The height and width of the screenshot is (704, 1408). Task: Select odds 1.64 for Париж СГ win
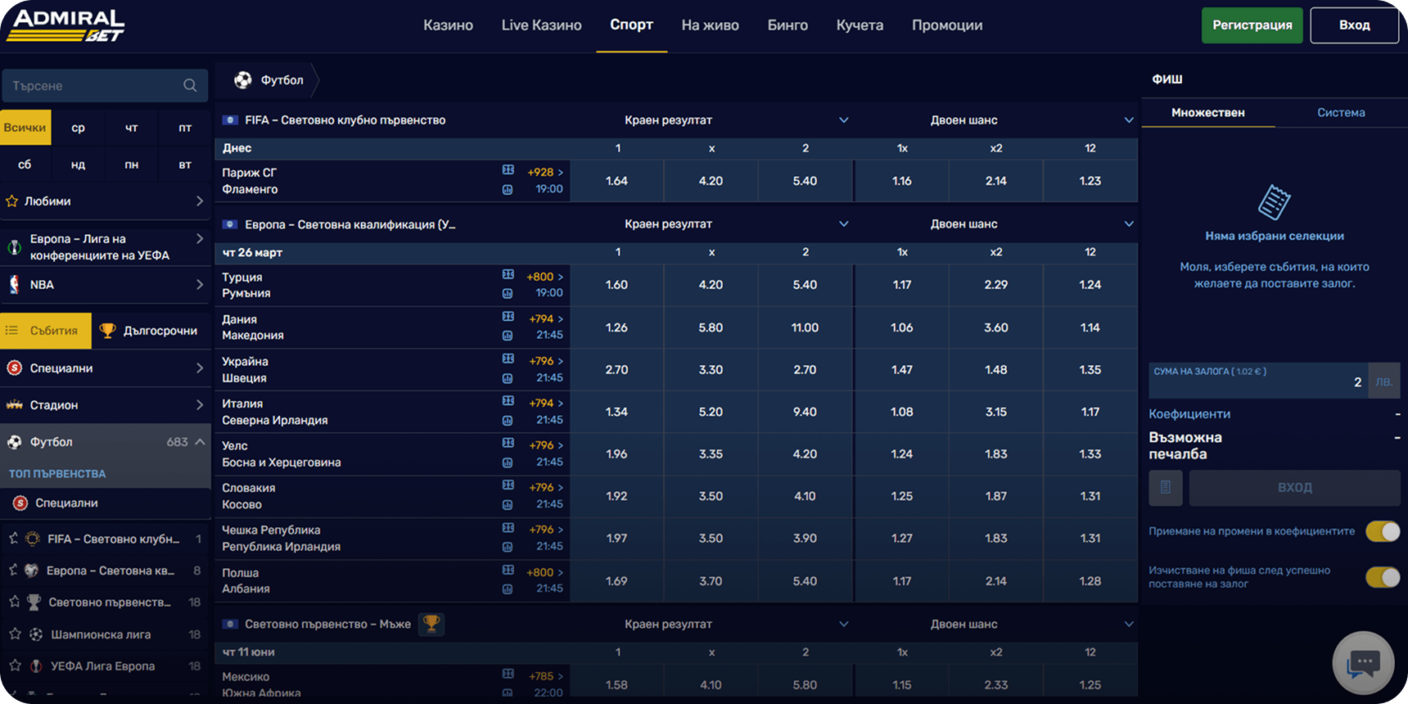pos(617,181)
